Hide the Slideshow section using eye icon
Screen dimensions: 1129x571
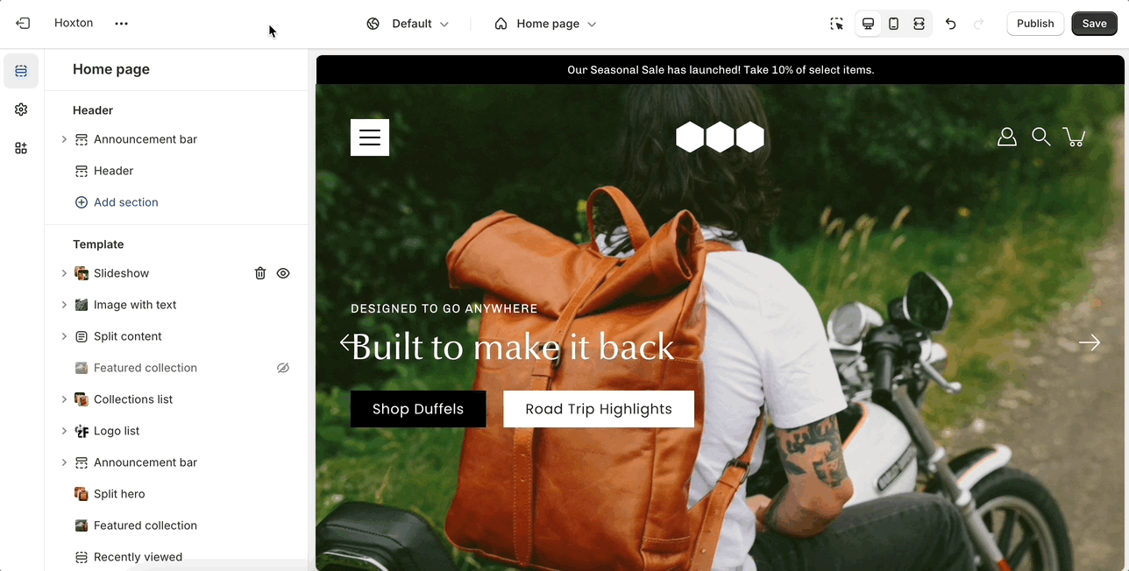(x=283, y=273)
